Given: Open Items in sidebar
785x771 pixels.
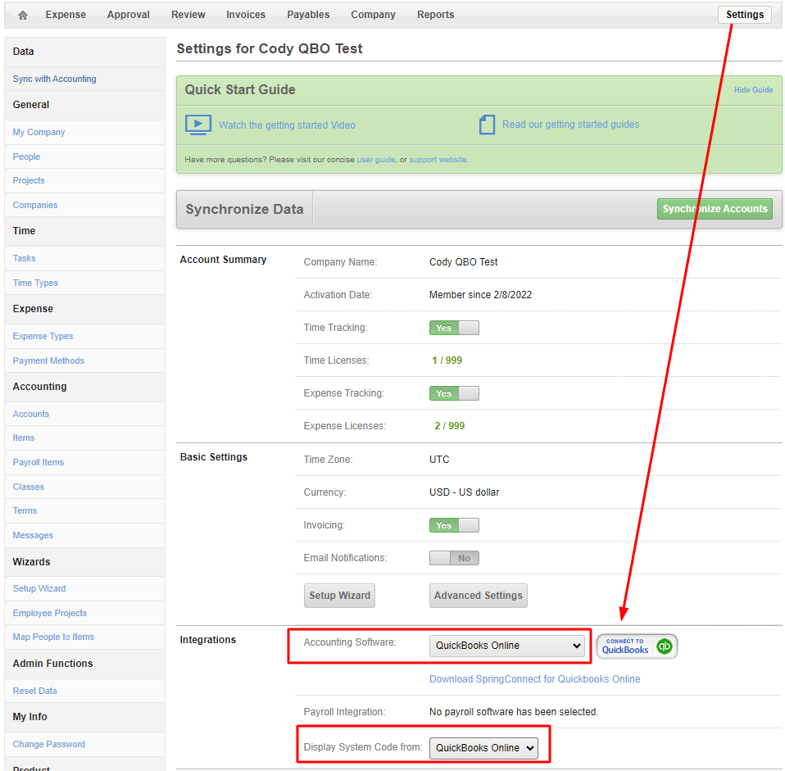Looking at the screenshot, I should click(x=24, y=438).
